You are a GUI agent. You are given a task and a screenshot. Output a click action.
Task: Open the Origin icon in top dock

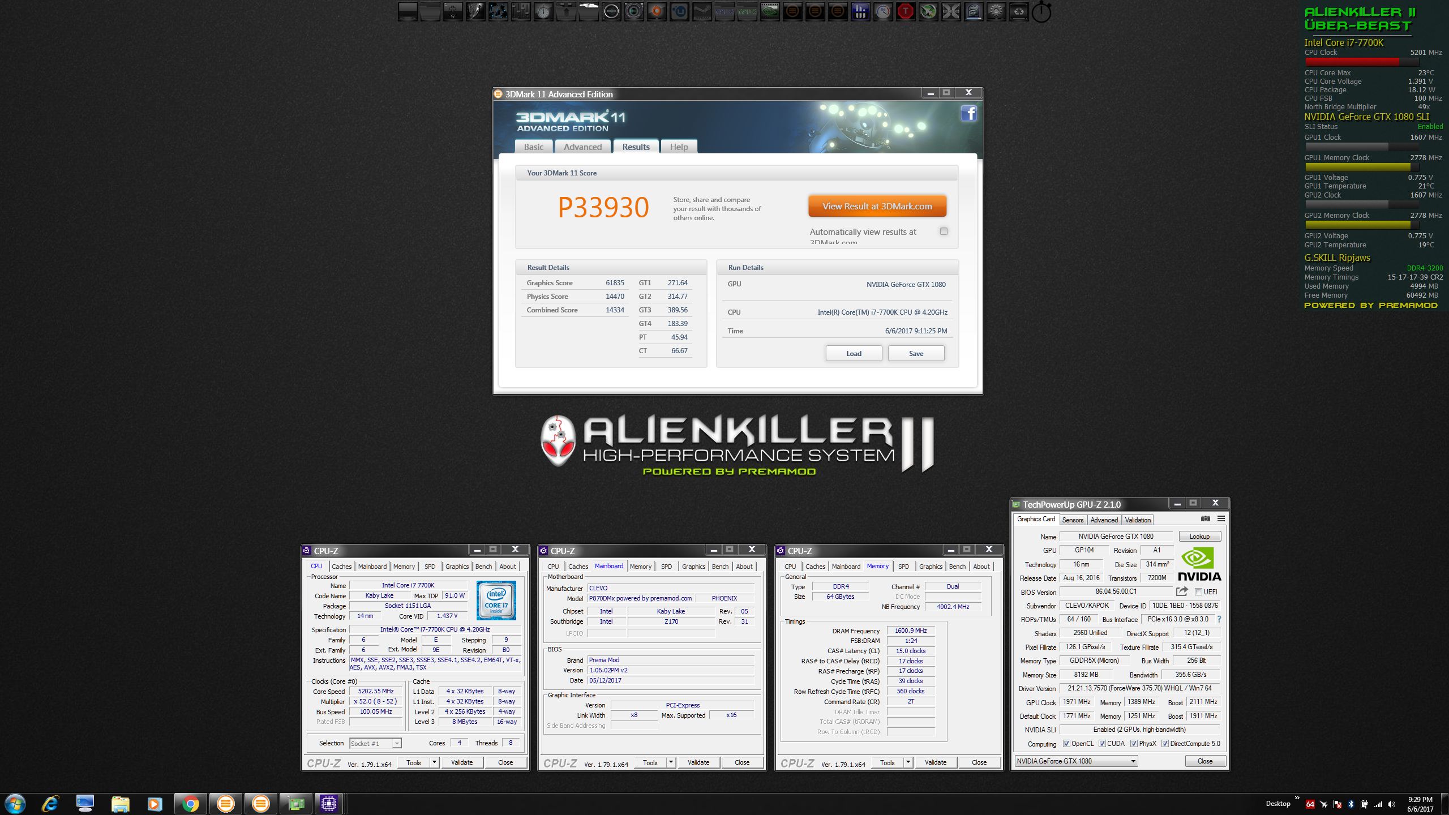pyautogui.click(x=657, y=11)
